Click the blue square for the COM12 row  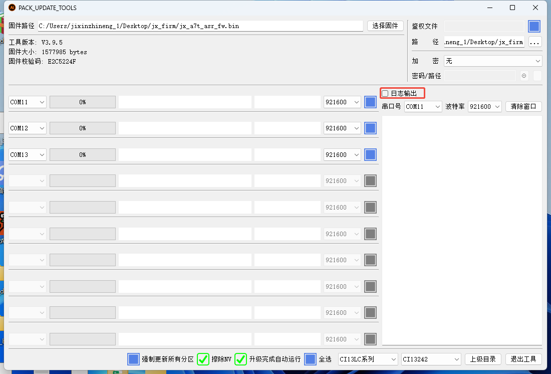(370, 128)
